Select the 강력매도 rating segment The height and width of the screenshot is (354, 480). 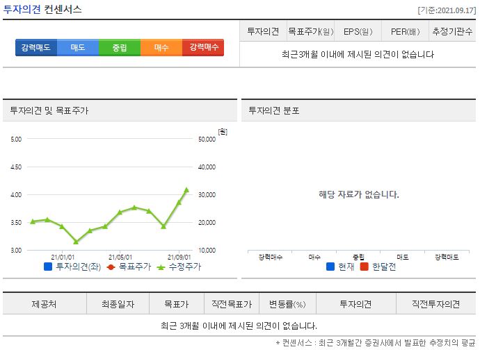pos(36,47)
